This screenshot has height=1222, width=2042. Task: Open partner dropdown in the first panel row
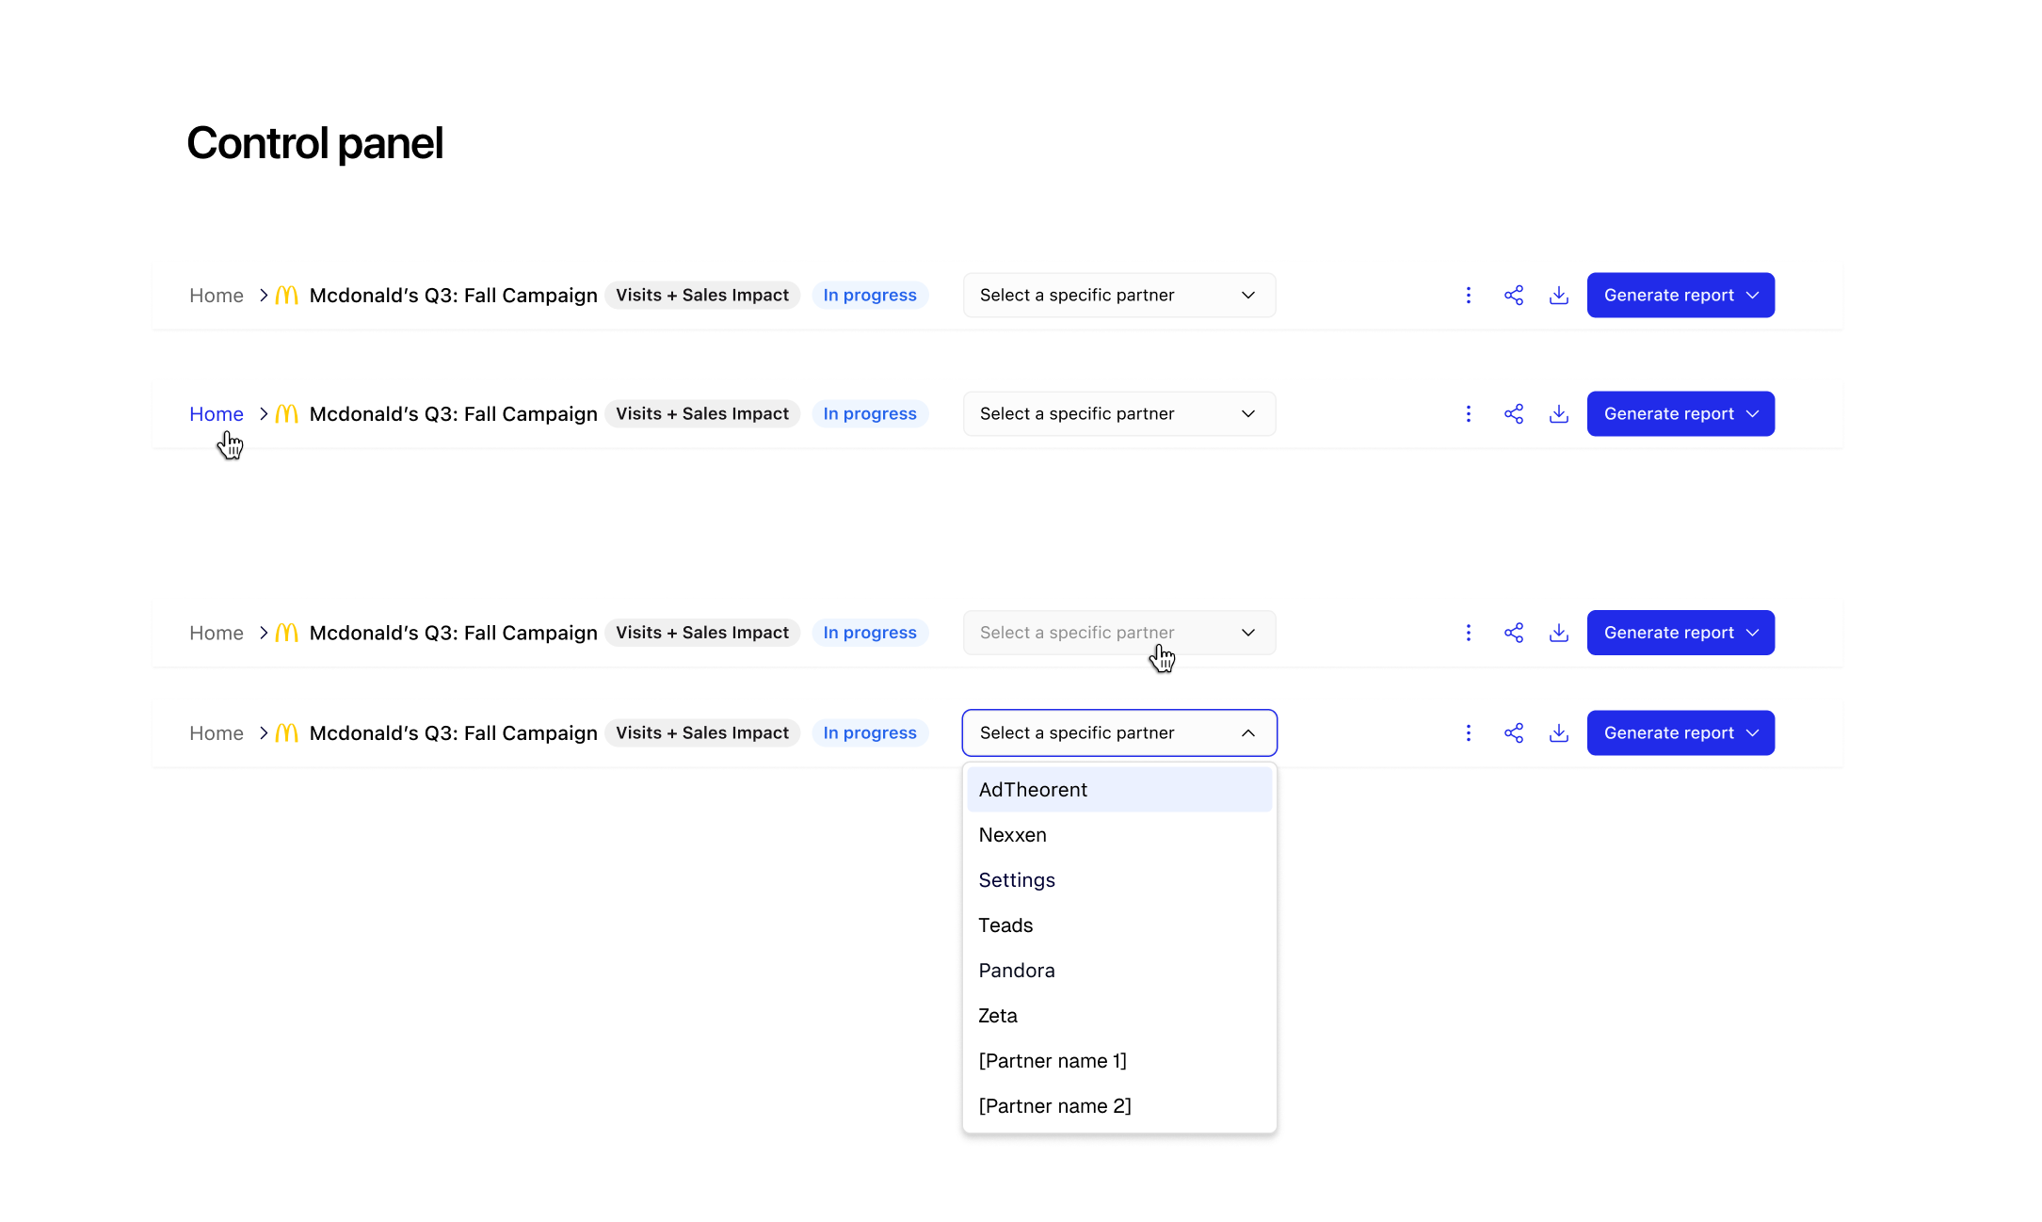pos(1118,296)
